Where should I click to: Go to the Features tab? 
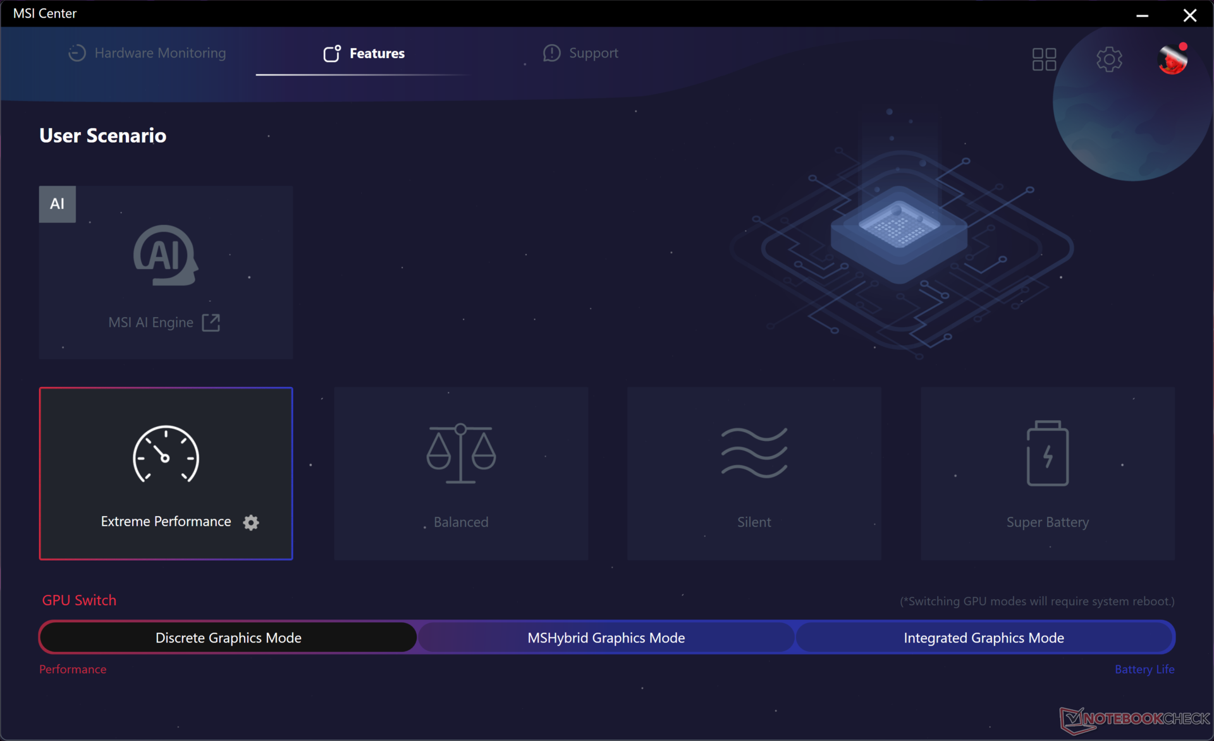[364, 53]
